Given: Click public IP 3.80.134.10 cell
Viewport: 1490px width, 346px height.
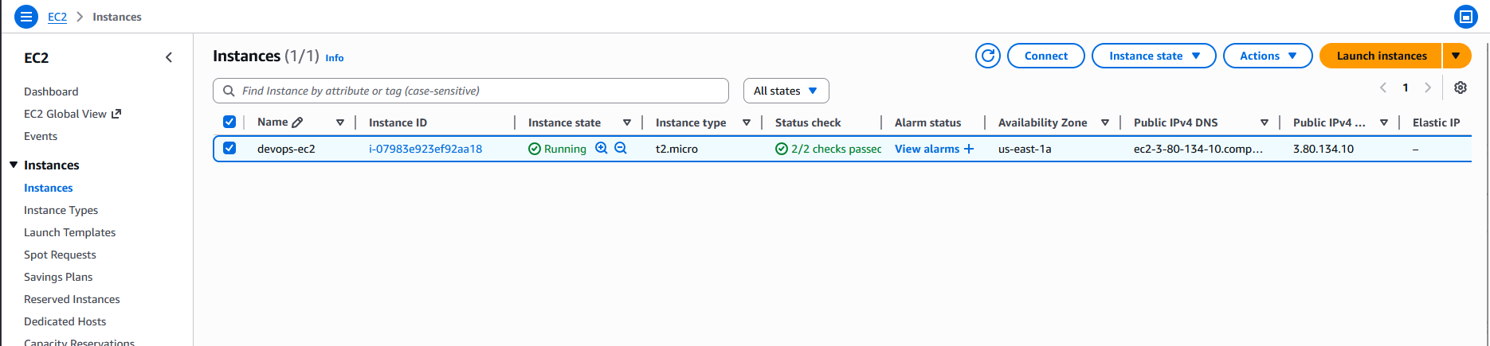Looking at the screenshot, I should 1323,149.
